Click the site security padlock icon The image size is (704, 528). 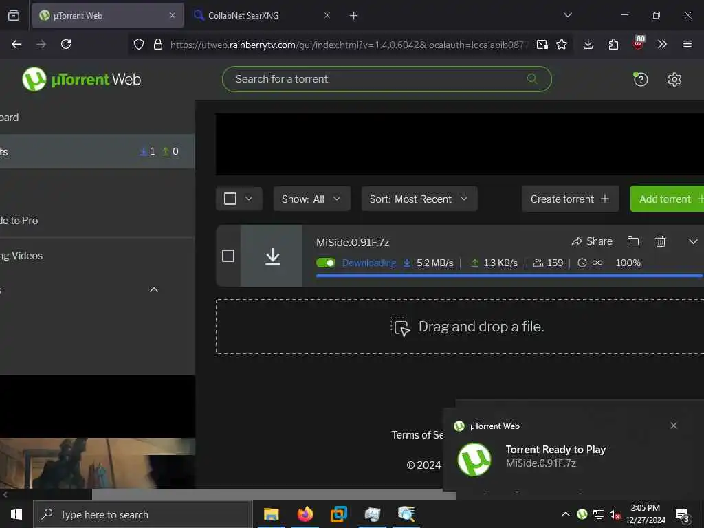click(x=158, y=44)
